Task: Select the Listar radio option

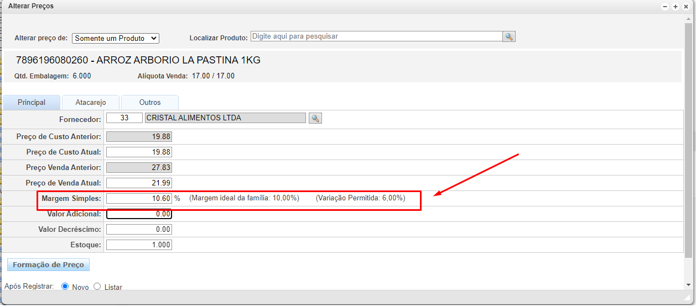Action: (x=97, y=286)
